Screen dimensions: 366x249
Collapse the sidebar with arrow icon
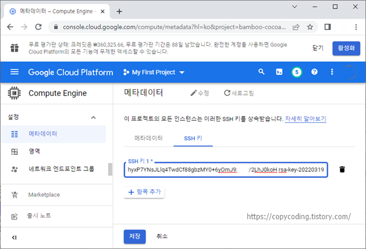point(14,237)
